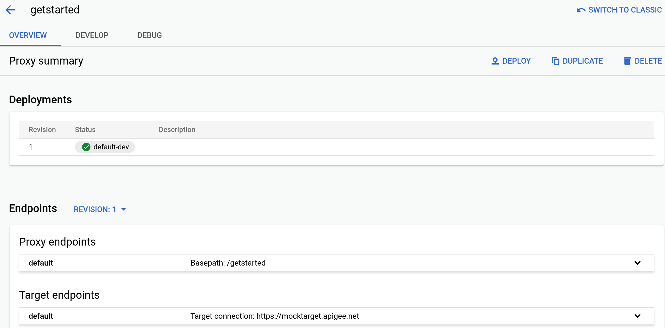Image resolution: width=665 pixels, height=328 pixels.
Task: Select the Overview tab
Action: pyautogui.click(x=28, y=35)
